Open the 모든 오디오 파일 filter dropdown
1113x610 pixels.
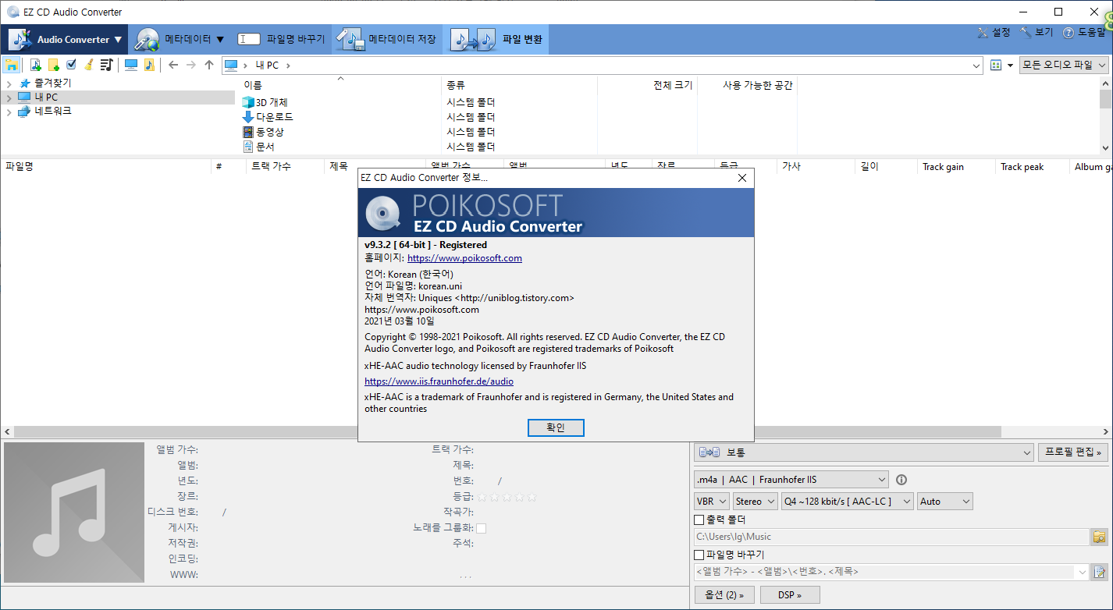point(1064,66)
